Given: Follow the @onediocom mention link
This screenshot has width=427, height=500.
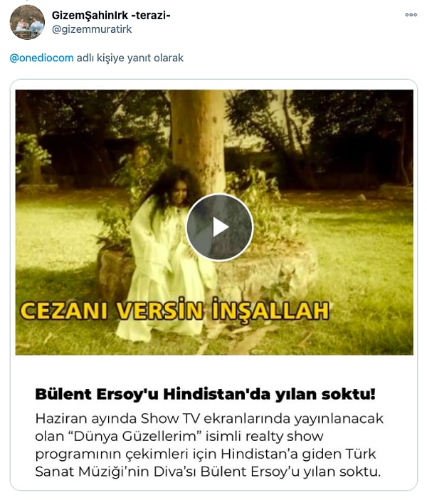Looking at the screenshot, I should coord(42,58).
